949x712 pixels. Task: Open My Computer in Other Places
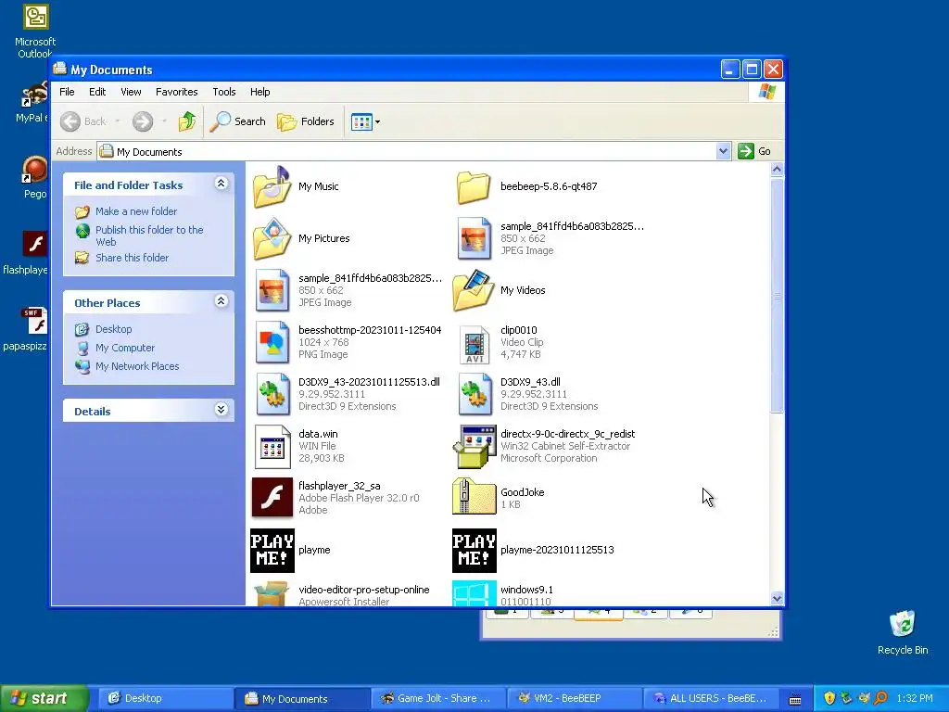[125, 349]
